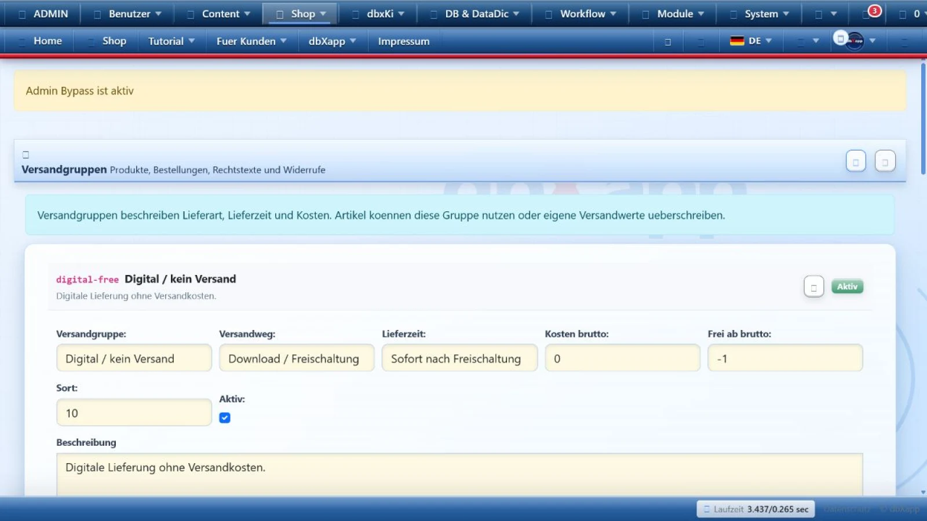Click the Sort input with value 10
The width and height of the screenshot is (927, 521).
(x=134, y=413)
